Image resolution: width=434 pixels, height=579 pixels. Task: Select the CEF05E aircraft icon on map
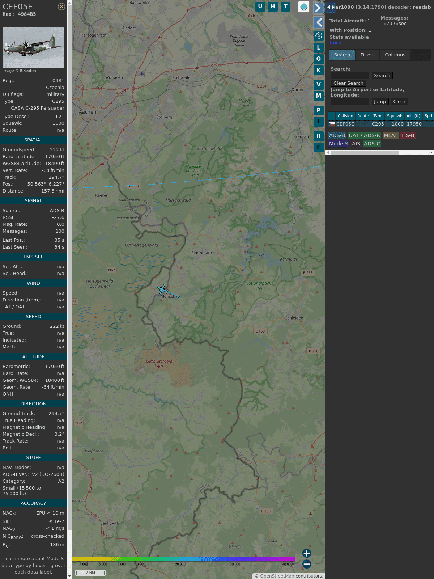[x=163, y=289]
